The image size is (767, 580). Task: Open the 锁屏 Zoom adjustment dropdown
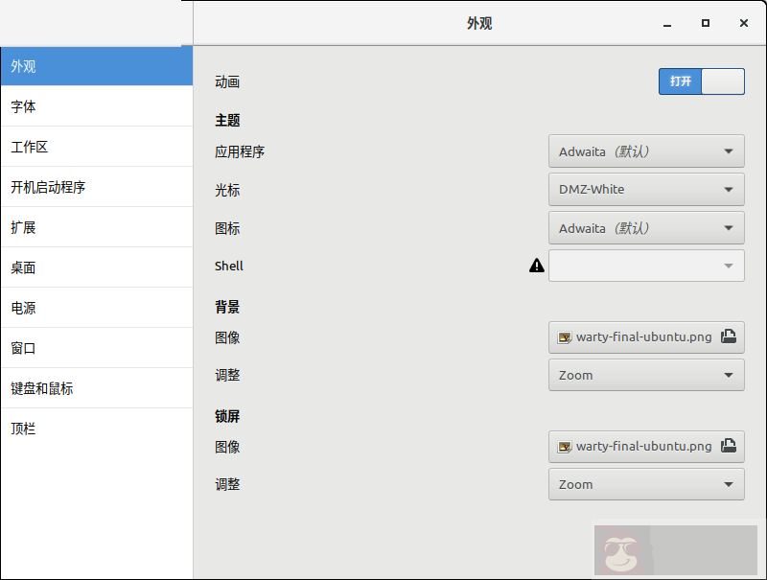(x=645, y=484)
